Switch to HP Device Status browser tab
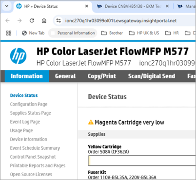 click(x=53, y=6)
